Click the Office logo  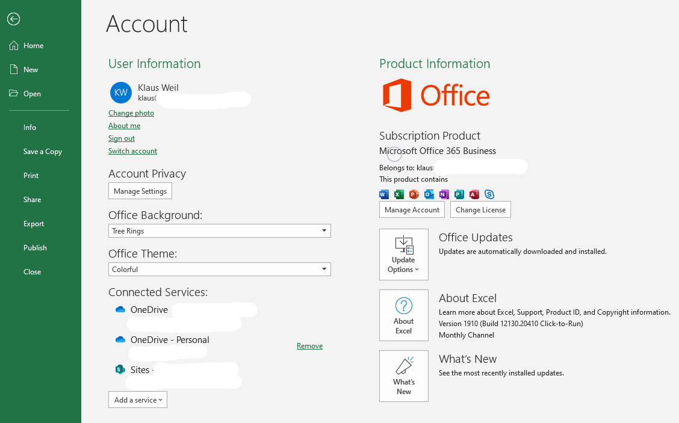pos(436,95)
